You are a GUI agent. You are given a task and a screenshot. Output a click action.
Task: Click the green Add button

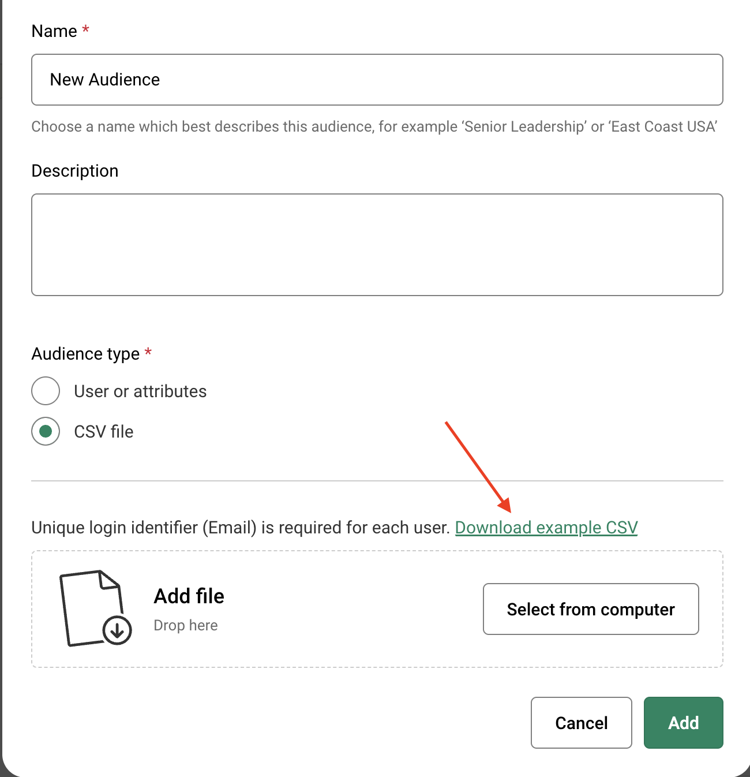coord(683,723)
